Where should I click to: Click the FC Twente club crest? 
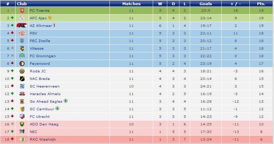[22, 11]
